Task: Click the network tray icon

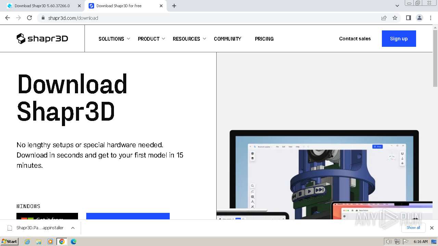Action: (x=397, y=242)
